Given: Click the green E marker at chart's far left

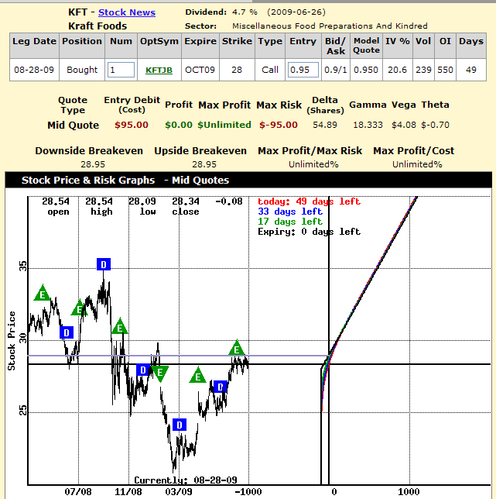Looking at the screenshot, I should [x=42, y=294].
